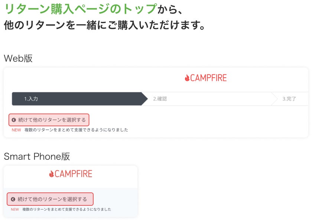Image resolution: width=312 pixels, height=221 pixels.
Task: Click the Smart Phone版 section label
Action: (37, 156)
